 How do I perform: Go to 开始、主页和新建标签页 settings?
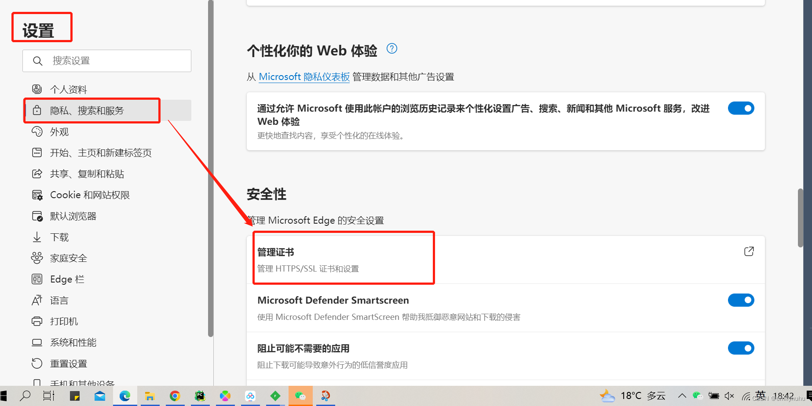pos(101,153)
